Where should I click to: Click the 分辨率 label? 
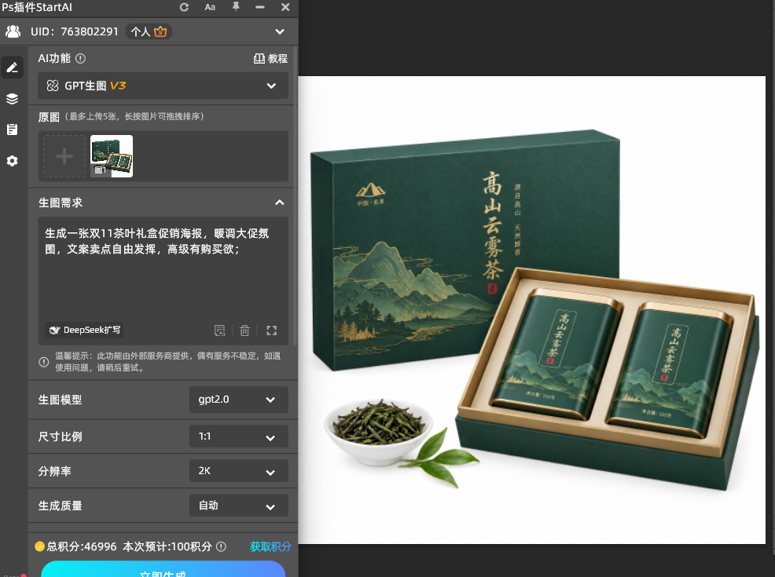[x=55, y=471]
